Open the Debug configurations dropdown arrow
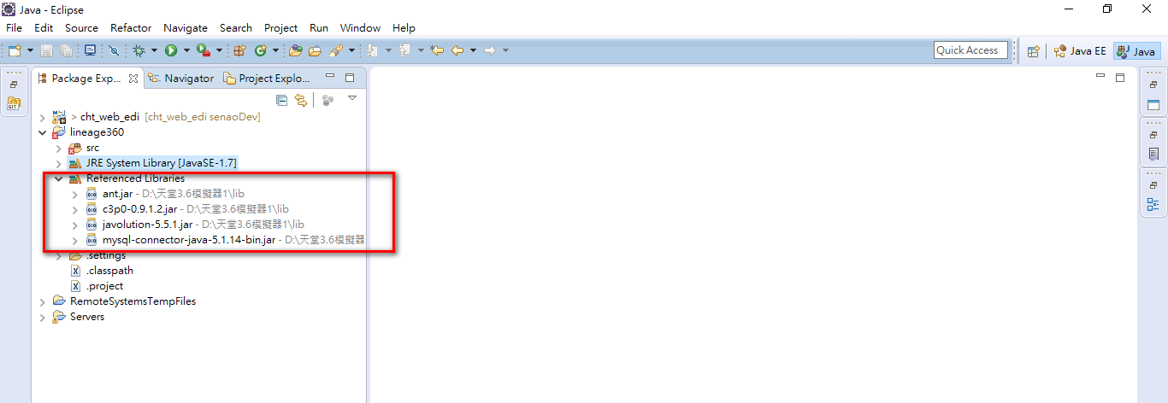Screen dimensions: 1168x403 (154, 50)
